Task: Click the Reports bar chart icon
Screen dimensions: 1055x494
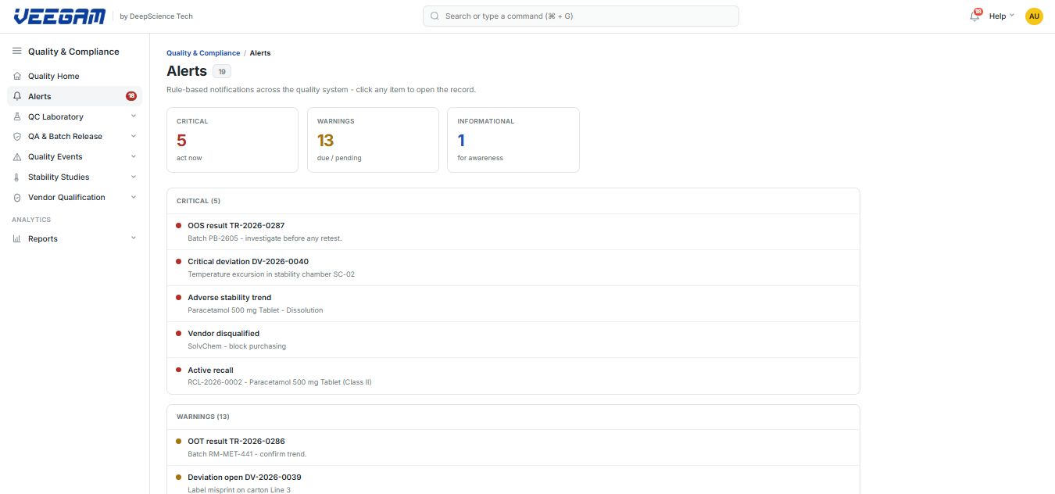Action: click(17, 239)
